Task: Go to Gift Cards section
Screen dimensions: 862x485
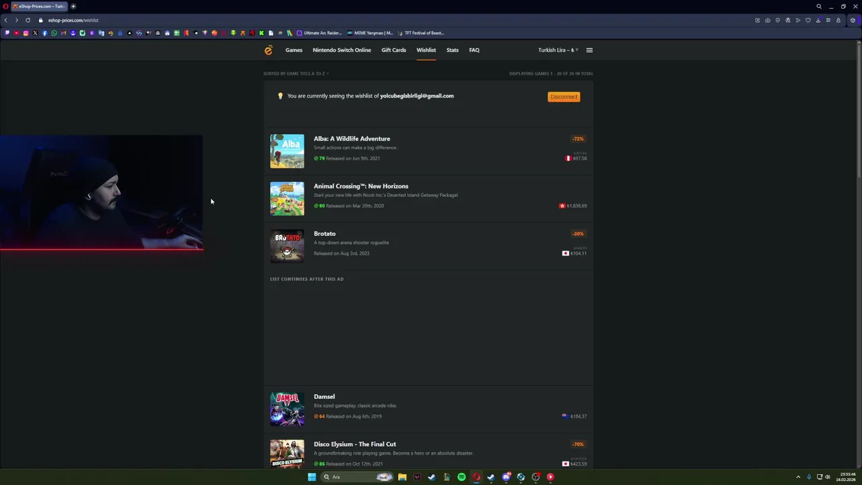Action: [393, 50]
